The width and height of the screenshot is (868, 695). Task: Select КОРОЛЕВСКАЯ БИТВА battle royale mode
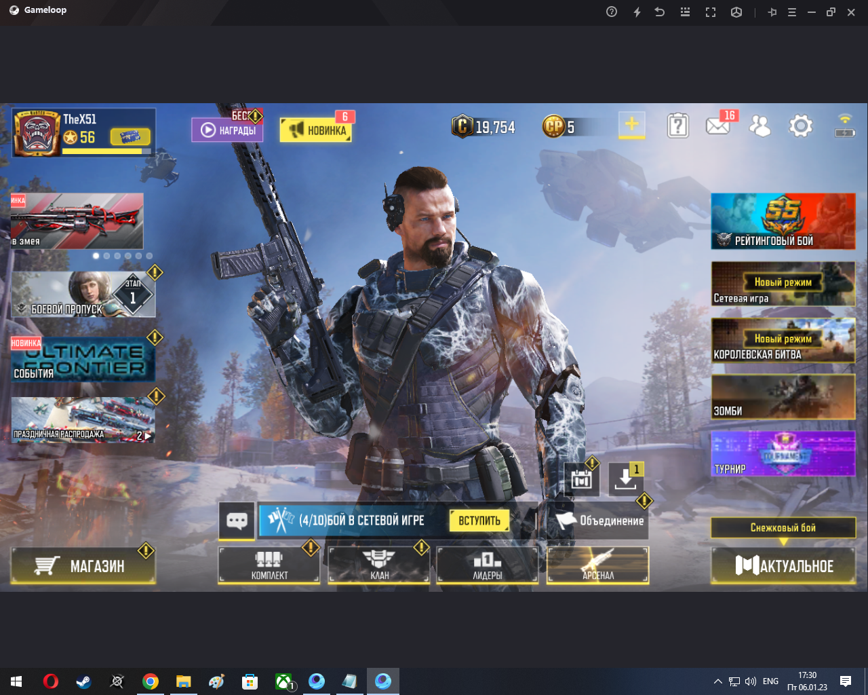783,340
